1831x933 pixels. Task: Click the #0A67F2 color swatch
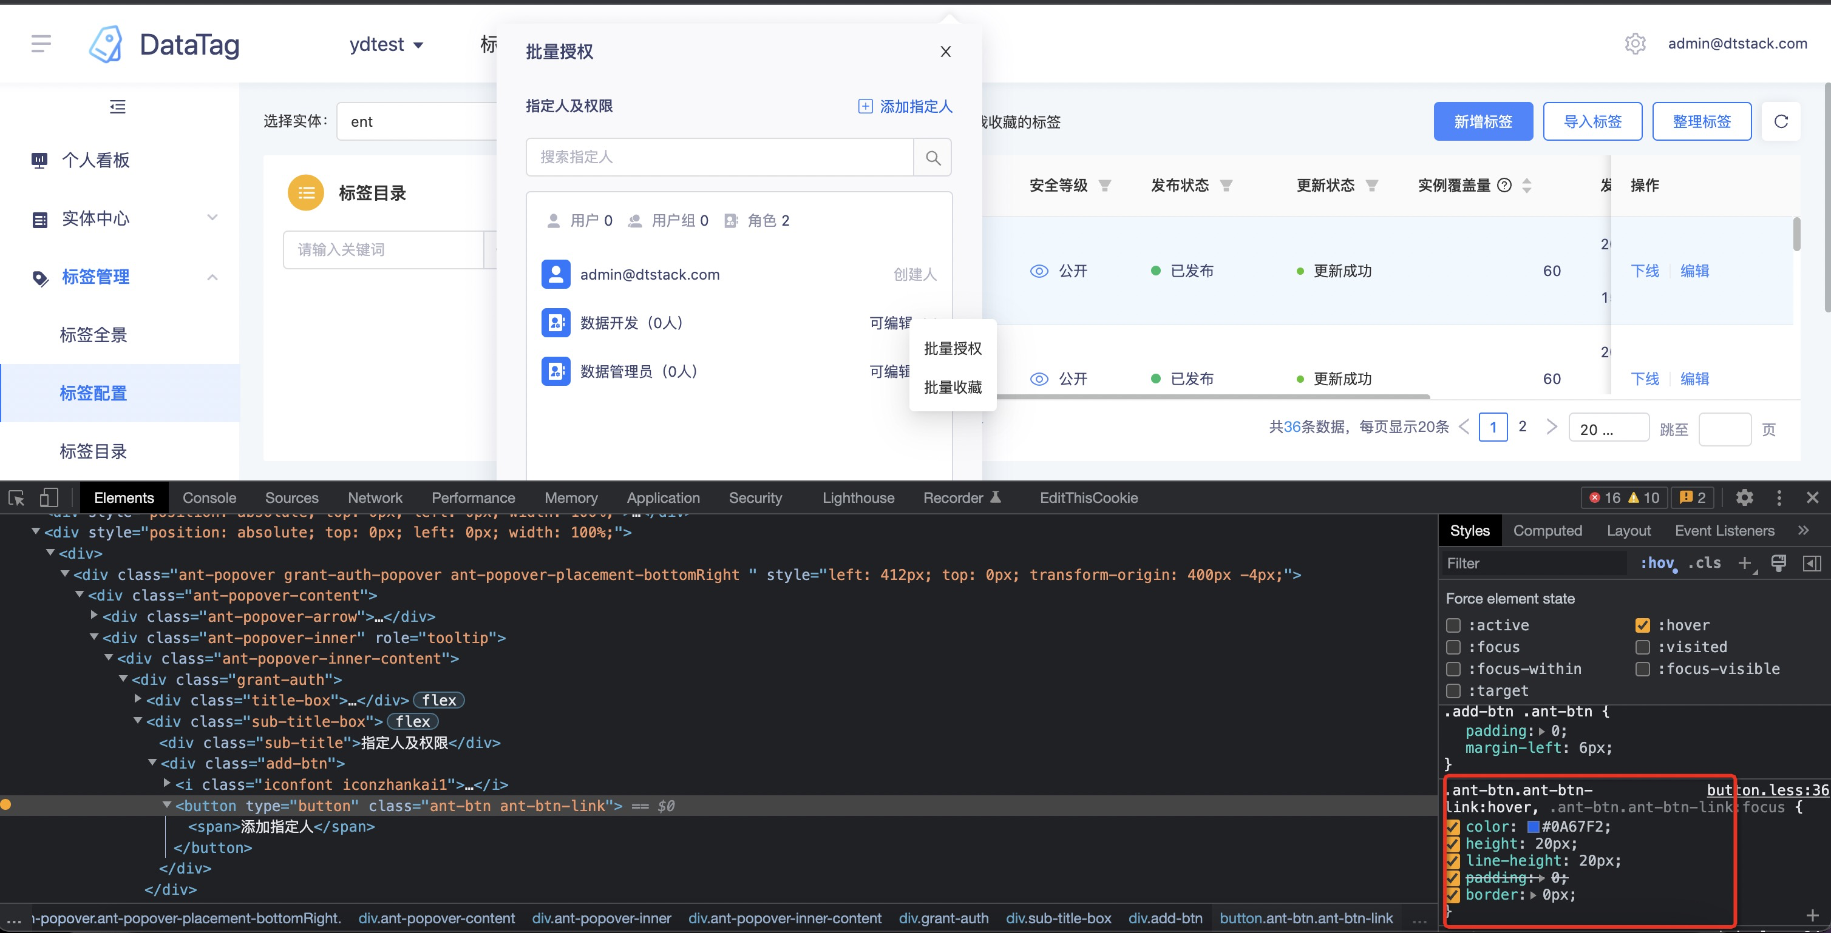pos(1532,826)
